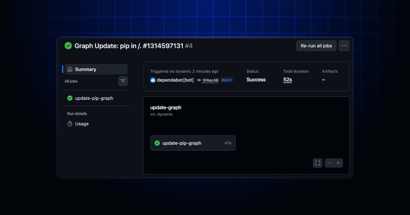This screenshot has width=410, height=215.
Task: Select update-pip-graph job in the sidebar list
Action: point(94,98)
